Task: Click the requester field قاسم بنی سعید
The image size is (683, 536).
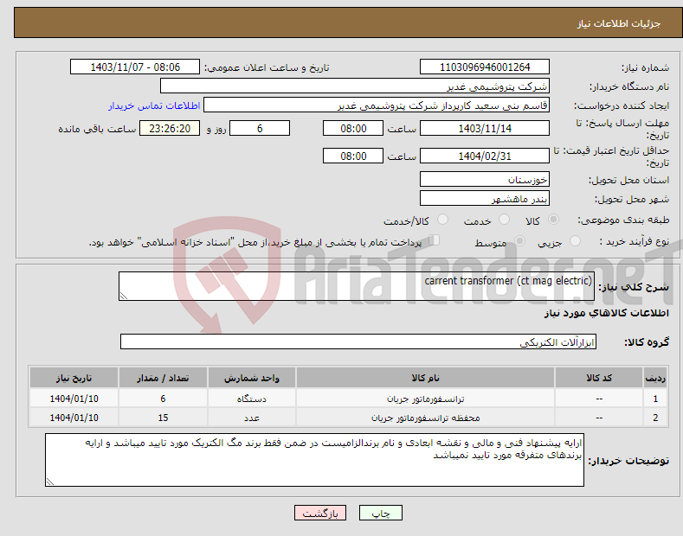Action: pyautogui.click(x=377, y=105)
